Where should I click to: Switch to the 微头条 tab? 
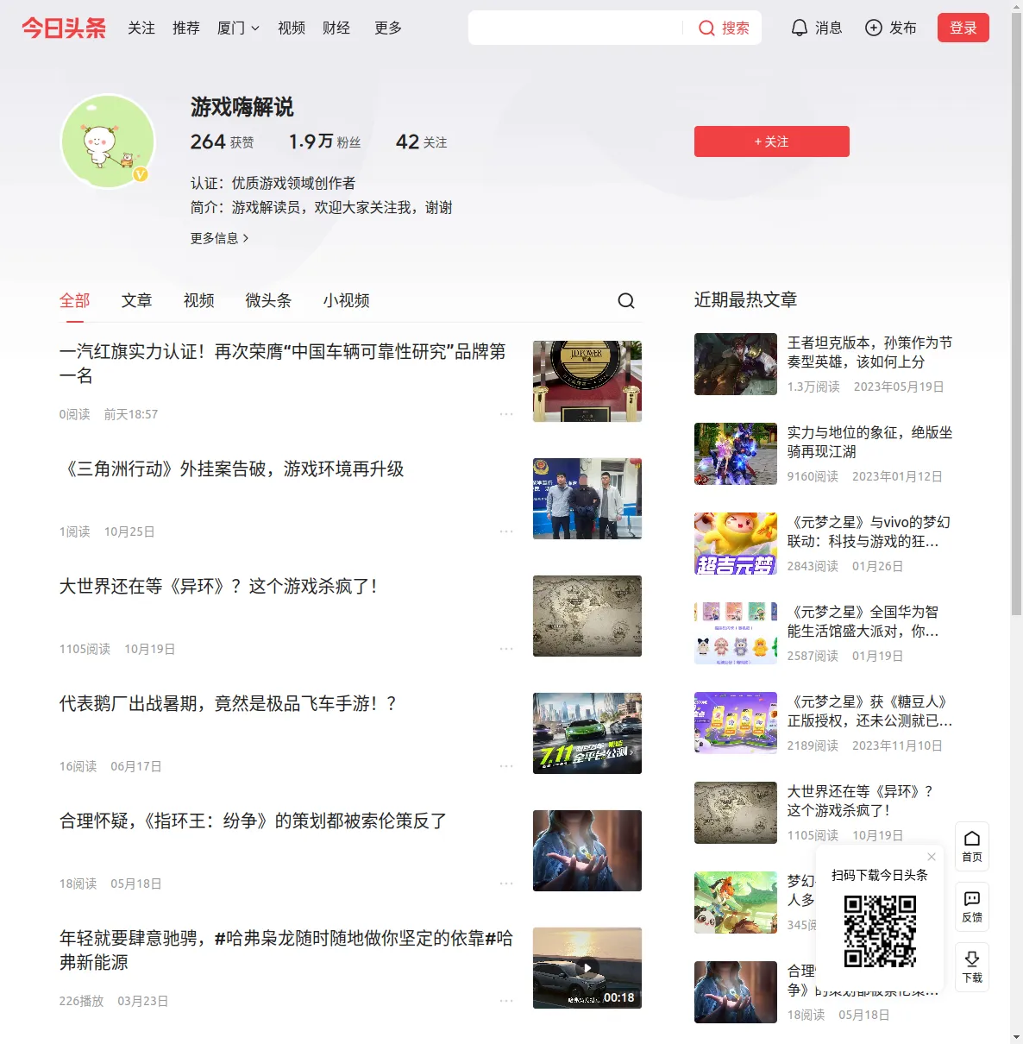pos(268,300)
